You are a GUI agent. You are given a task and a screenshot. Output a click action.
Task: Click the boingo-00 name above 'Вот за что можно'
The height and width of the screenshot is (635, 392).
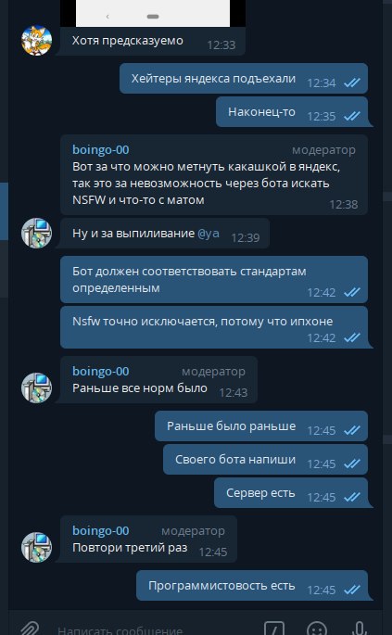[x=100, y=150]
